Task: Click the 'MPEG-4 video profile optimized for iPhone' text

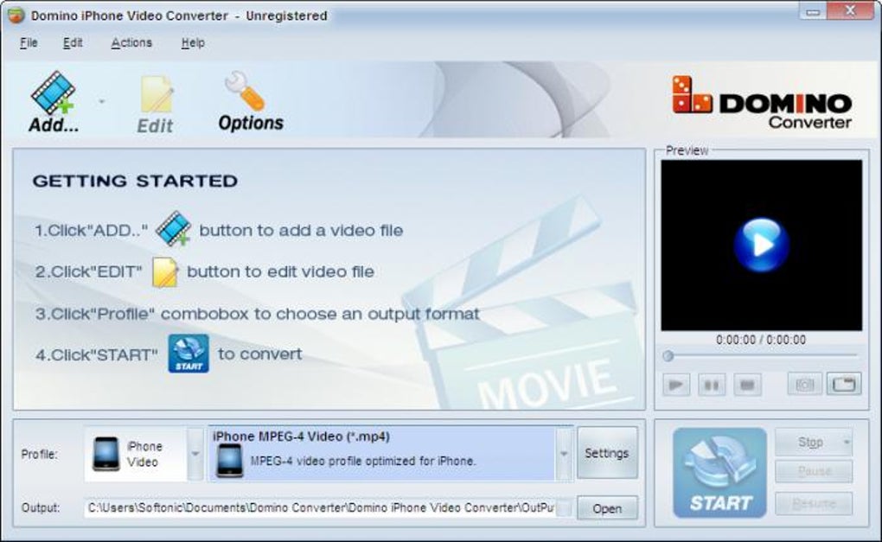Action: tap(363, 461)
